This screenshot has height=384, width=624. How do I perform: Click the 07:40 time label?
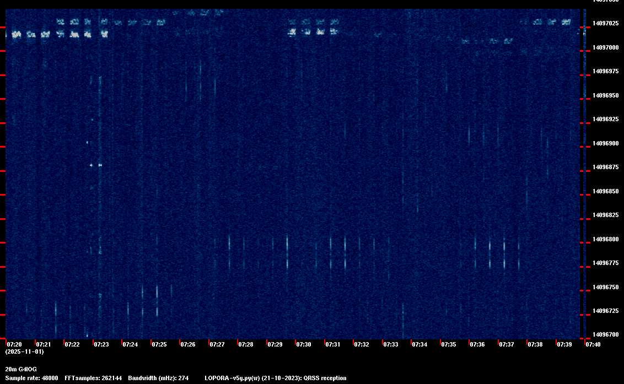[x=593, y=344]
